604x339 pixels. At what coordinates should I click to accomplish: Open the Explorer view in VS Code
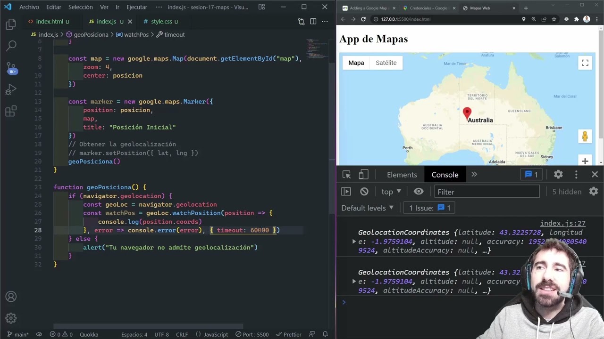coord(11,24)
